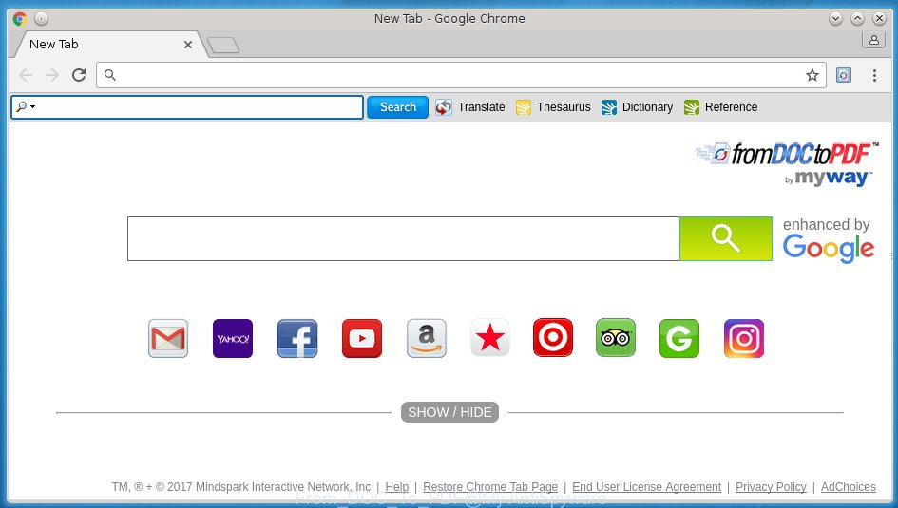Open the Help link
The width and height of the screenshot is (898, 508).
tap(397, 487)
